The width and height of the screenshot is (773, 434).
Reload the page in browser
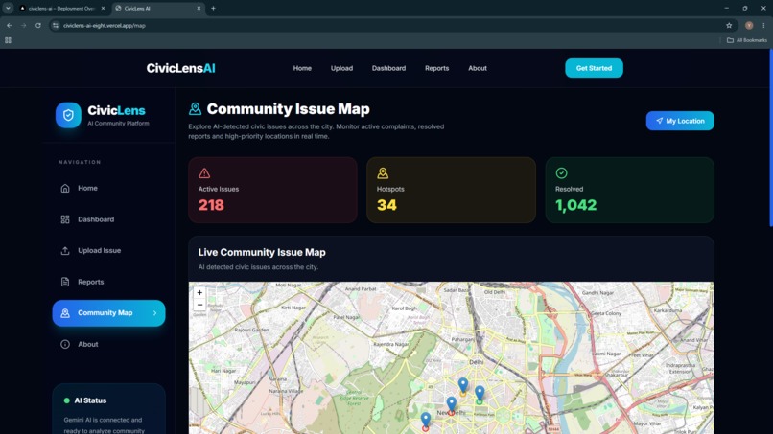38,25
